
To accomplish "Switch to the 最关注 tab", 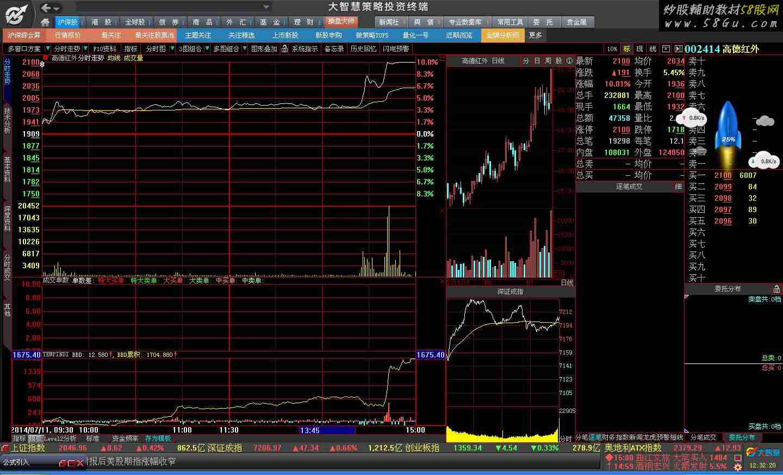I will (x=111, y=35).
